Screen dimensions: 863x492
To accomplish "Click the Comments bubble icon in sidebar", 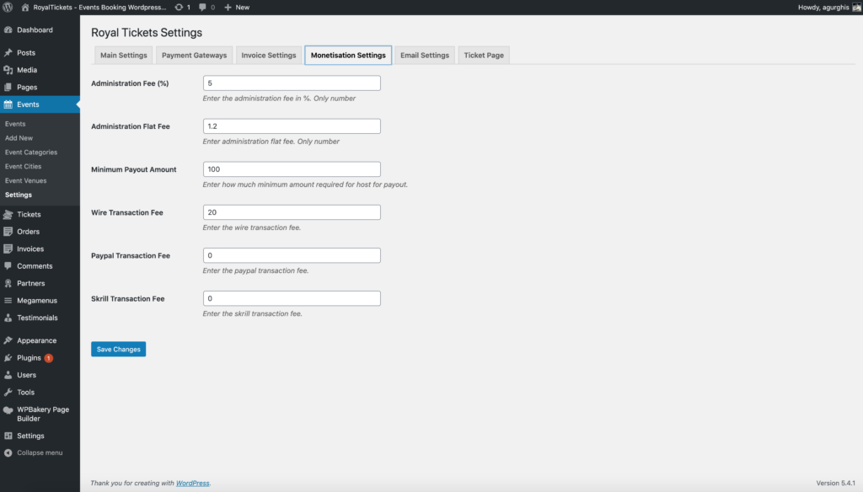I will pos(8,266).
